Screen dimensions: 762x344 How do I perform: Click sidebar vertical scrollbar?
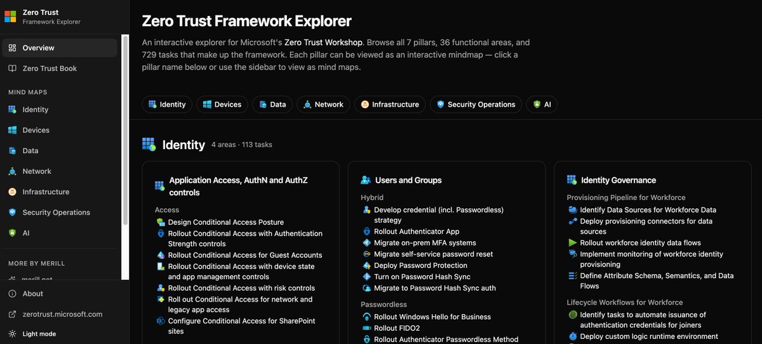pos(125,130)
